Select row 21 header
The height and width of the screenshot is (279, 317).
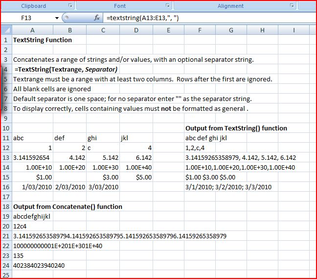(x=5, y=236)
